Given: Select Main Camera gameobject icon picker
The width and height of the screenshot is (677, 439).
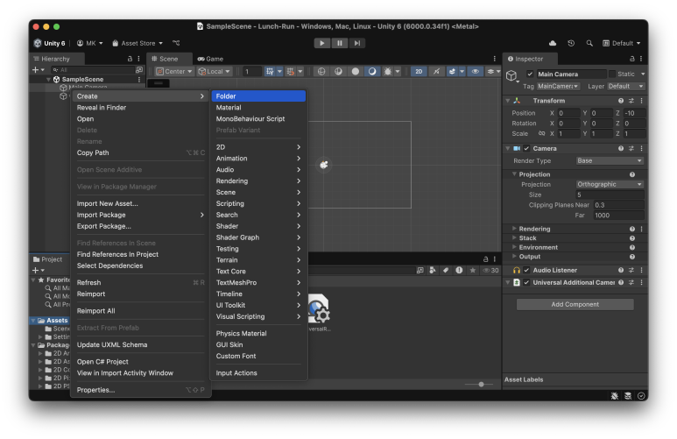Looking at the screenshot, I should click(512, 76).
